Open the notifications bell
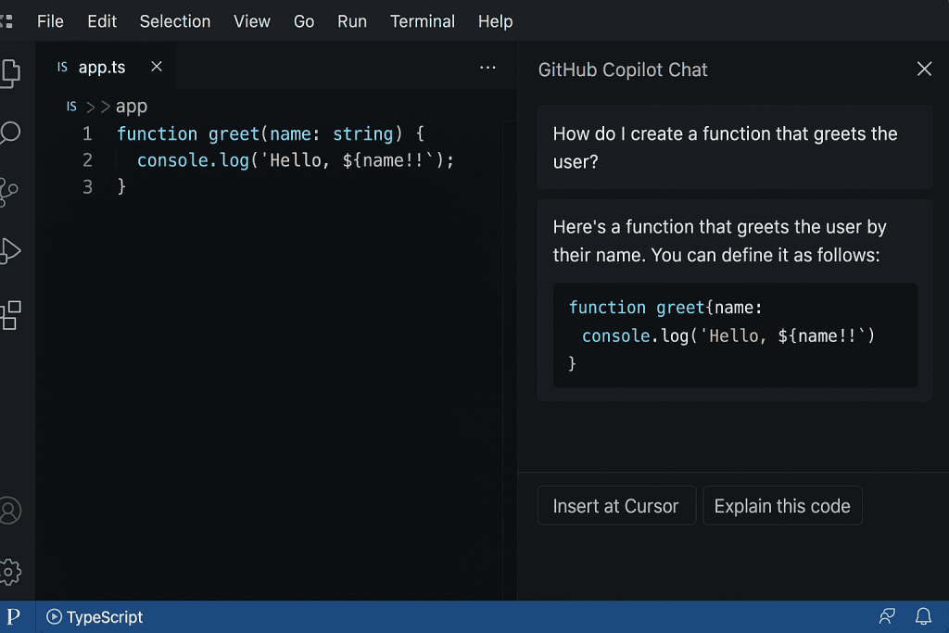This screenshot has height=633, width=949. (923, 616)
